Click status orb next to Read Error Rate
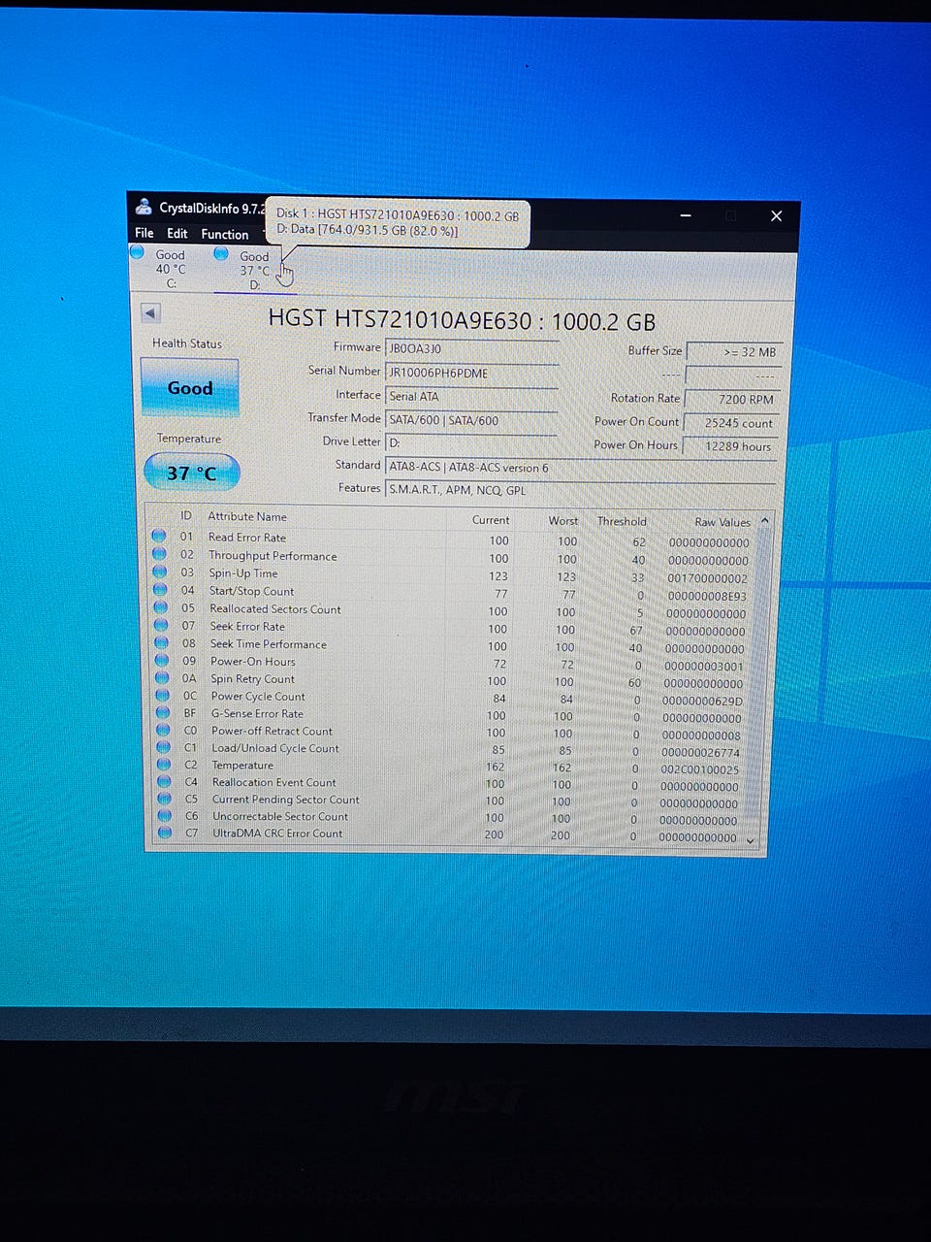This screenshot has width=931, height=1242. pos(159,537)
